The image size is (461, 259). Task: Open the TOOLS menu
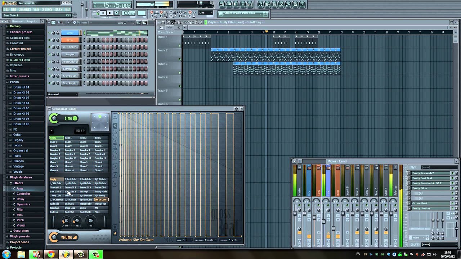point(58,9)
